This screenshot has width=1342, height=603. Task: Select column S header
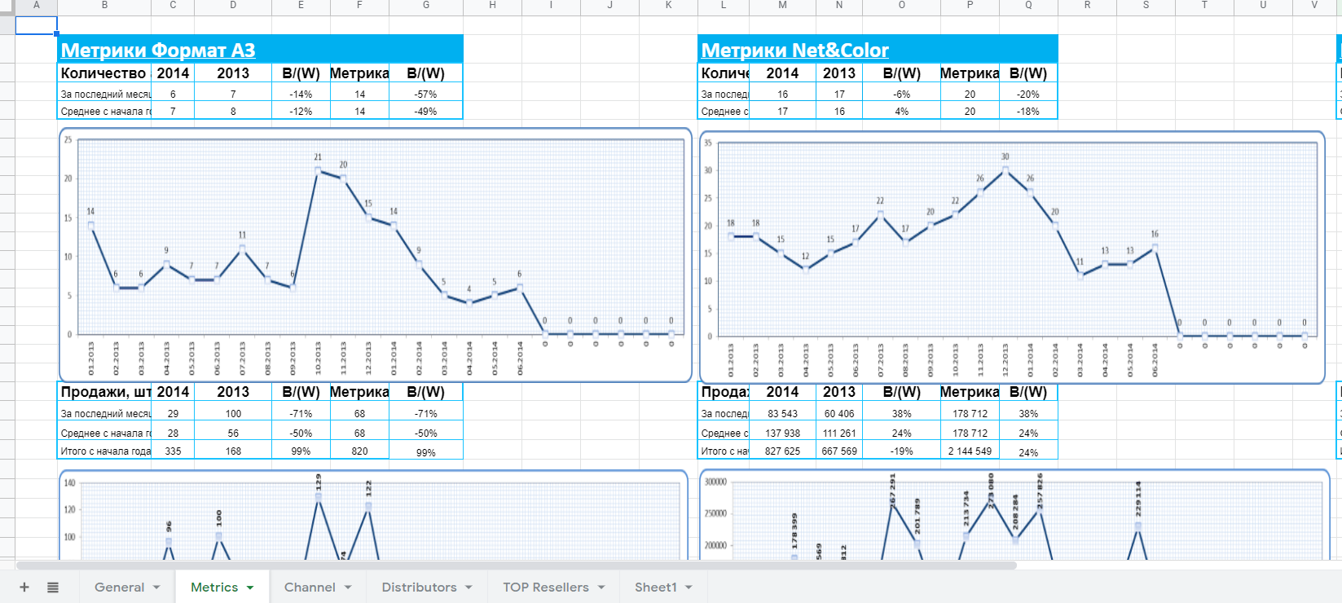(1146, 6)
